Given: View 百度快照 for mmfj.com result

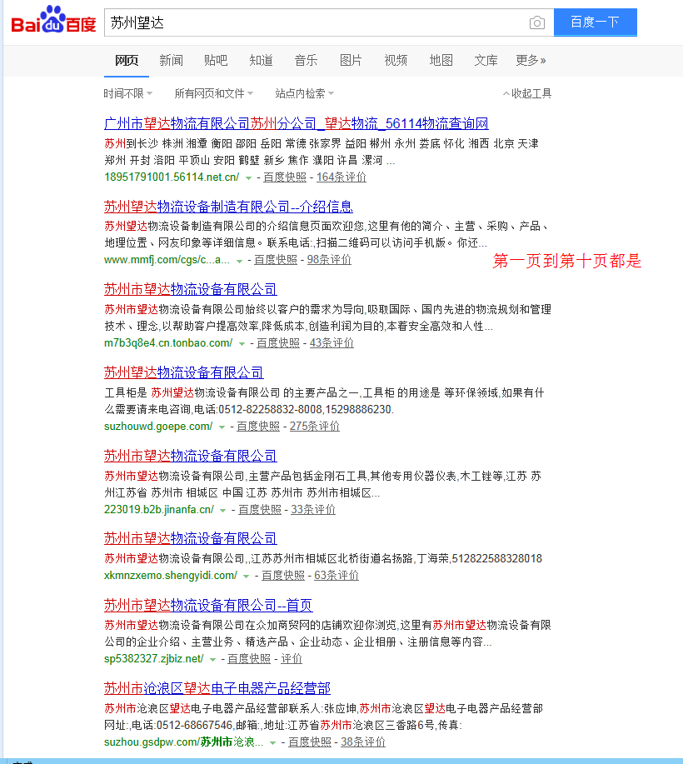Looking at the screenshot, I should (275, 260).
